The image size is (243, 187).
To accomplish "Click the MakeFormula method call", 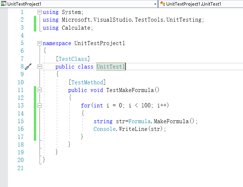I will 171,121.
